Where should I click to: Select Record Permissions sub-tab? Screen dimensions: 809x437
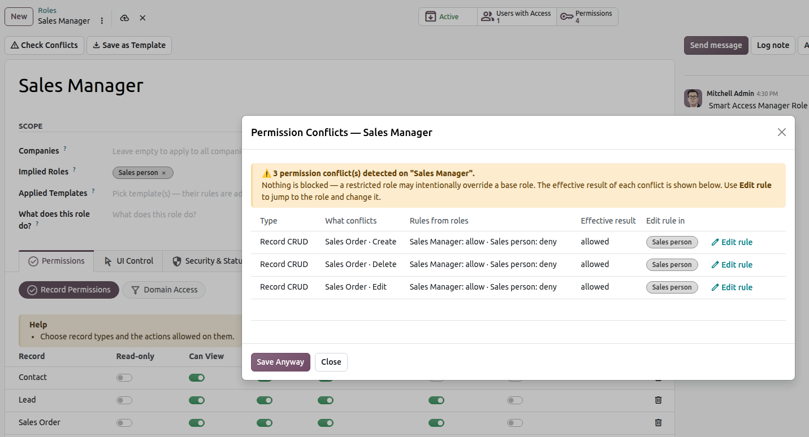tap(69, 290)
